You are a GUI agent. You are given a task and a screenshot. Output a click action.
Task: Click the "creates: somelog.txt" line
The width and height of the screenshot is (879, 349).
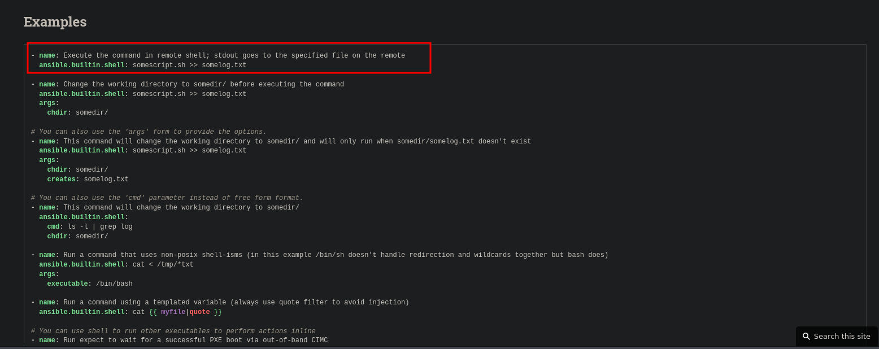[88, 180]
